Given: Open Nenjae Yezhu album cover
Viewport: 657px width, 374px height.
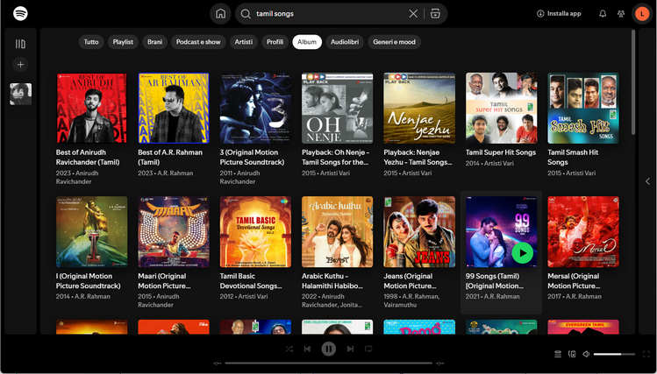Looking at the screenshot, I should (x=419, y=109).
